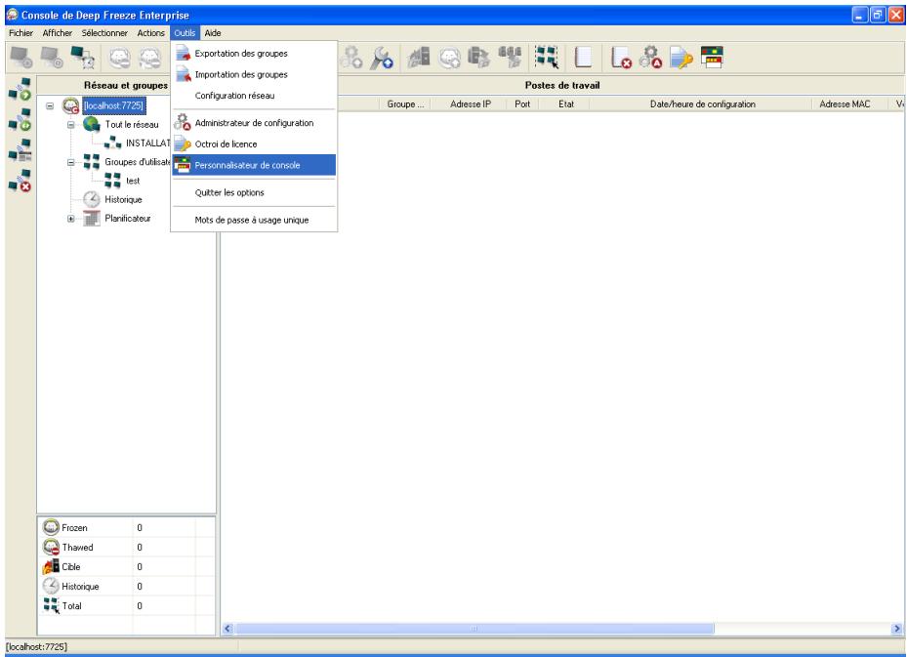Collapse the localhost:7725 tree node

(50, 105)
